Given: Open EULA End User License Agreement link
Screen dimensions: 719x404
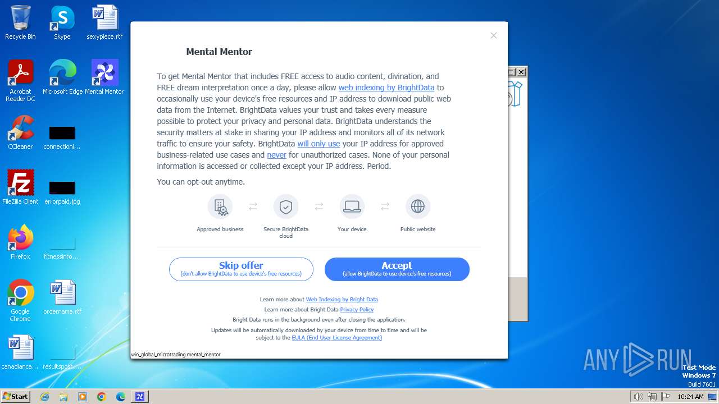Looking at the screenshot, I should tap(337, 338).
